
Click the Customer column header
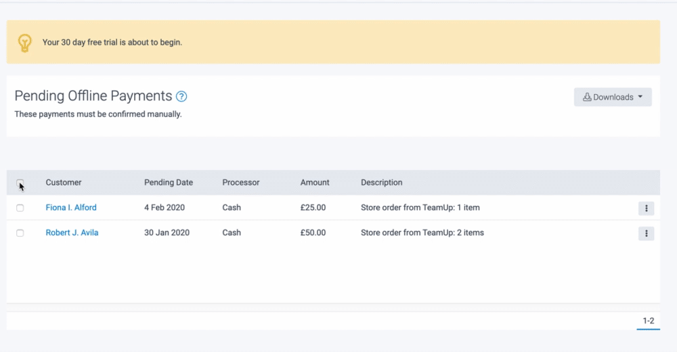tap(64, 183)
